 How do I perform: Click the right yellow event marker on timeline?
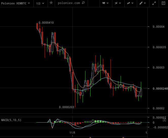click(x=123, y=137)
